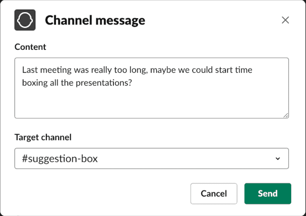
Task: Click the green Send button
Action: 267,193
